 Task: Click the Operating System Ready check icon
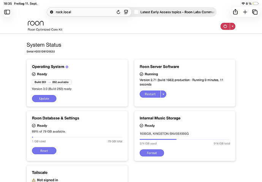(34, 74)
